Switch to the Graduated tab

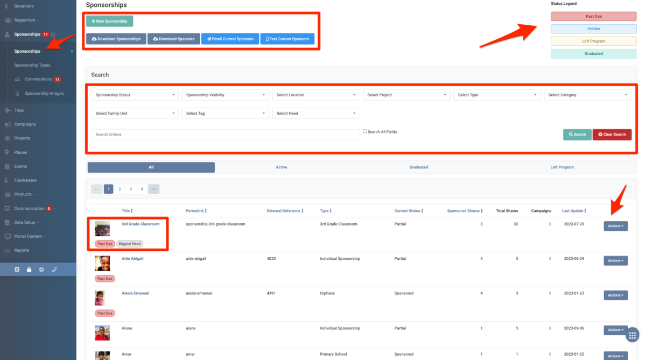click(x=419, y=167)
